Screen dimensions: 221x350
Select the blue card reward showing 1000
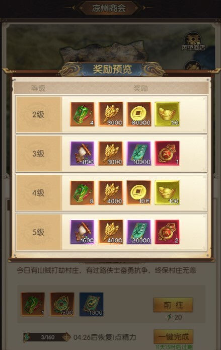pyautogui.click(x=92, y=304)
